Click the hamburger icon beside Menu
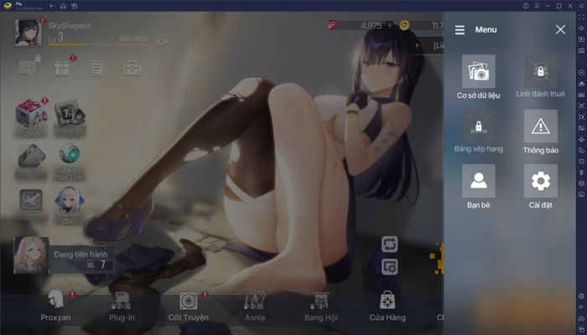The height and width of the screenshot is (335, 587). [x=460, y=30]
